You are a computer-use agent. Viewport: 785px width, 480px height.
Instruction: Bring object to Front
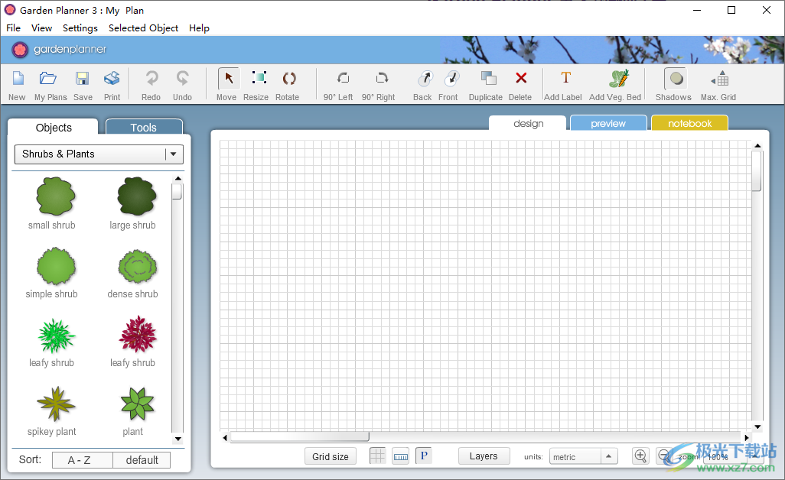[451, 79]
